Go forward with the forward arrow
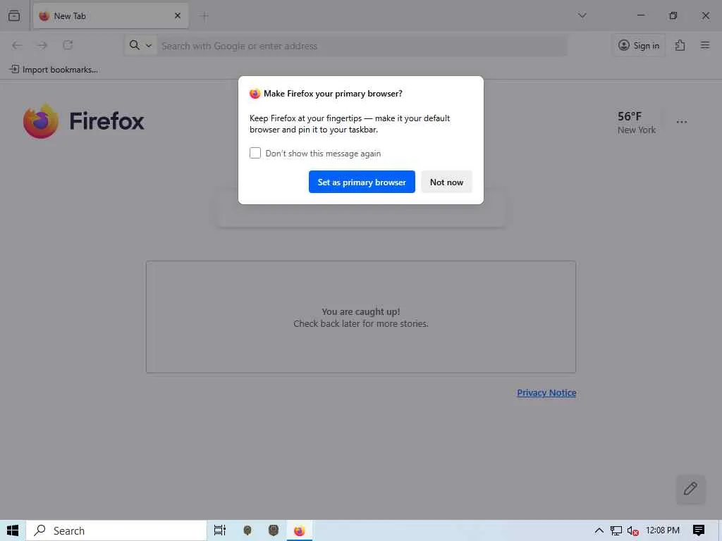Viewport: 722px width, 541px height. click(42, 45)
